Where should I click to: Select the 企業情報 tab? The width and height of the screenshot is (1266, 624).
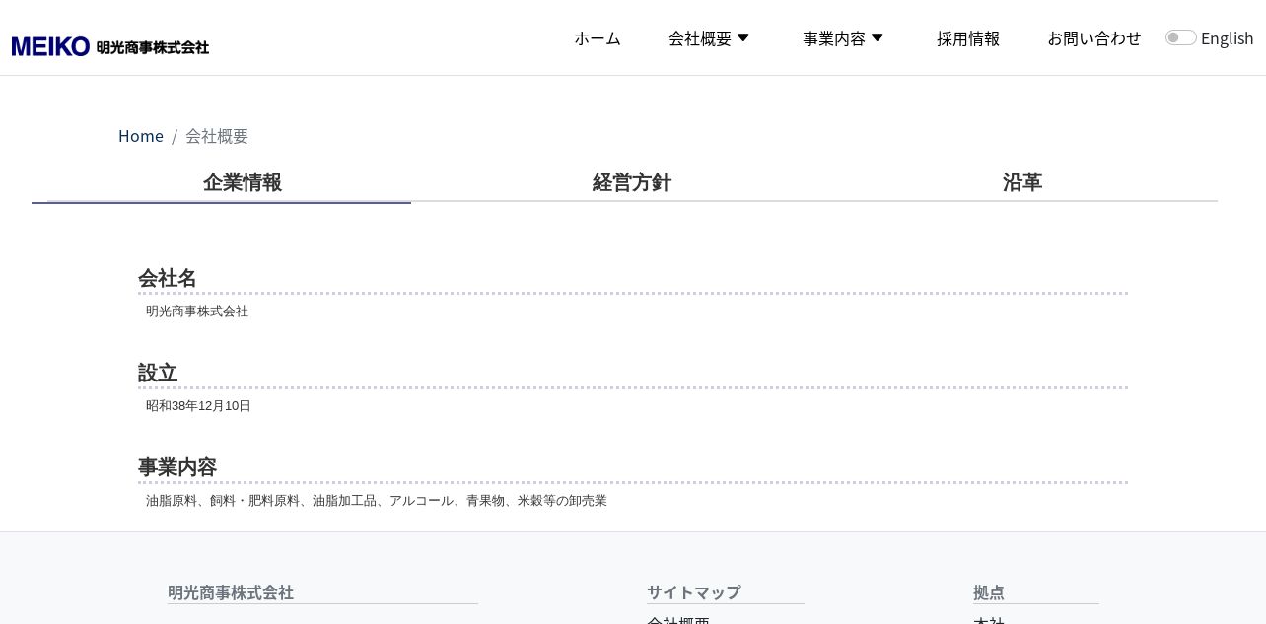(243, 182)
